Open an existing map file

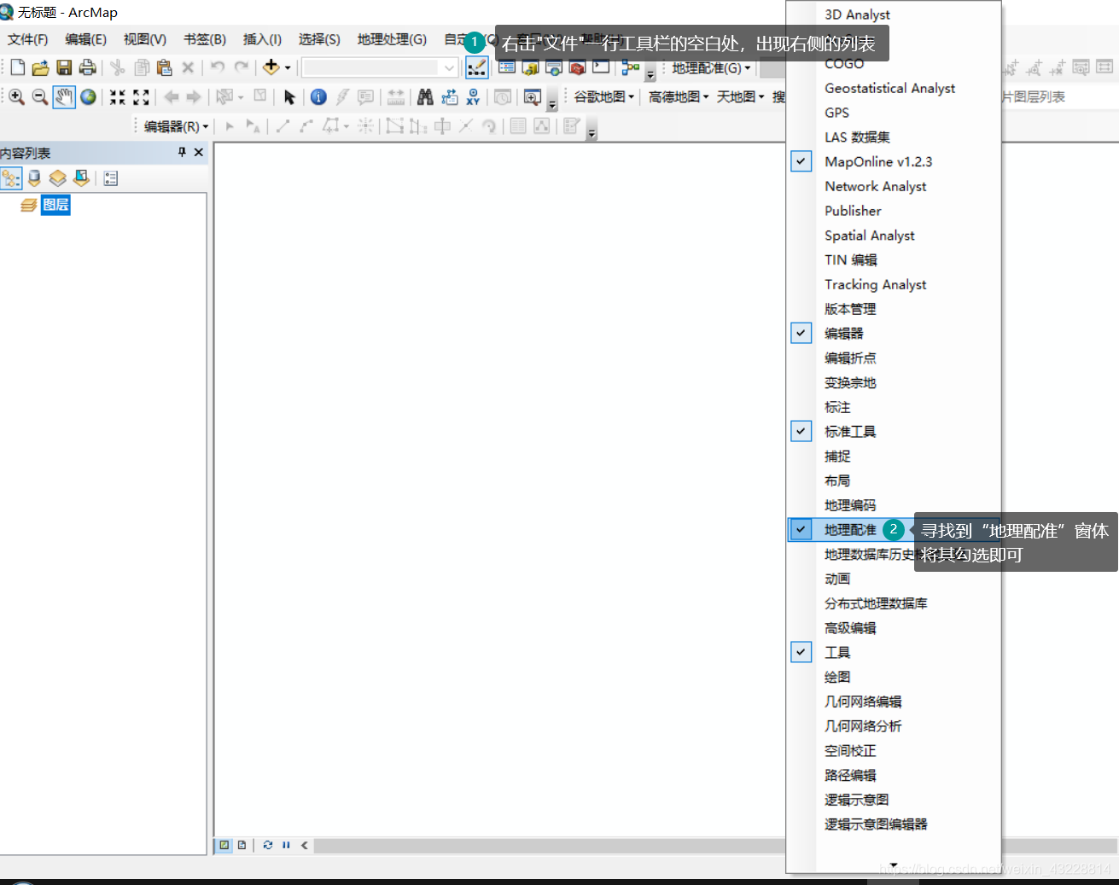point(40,67)
